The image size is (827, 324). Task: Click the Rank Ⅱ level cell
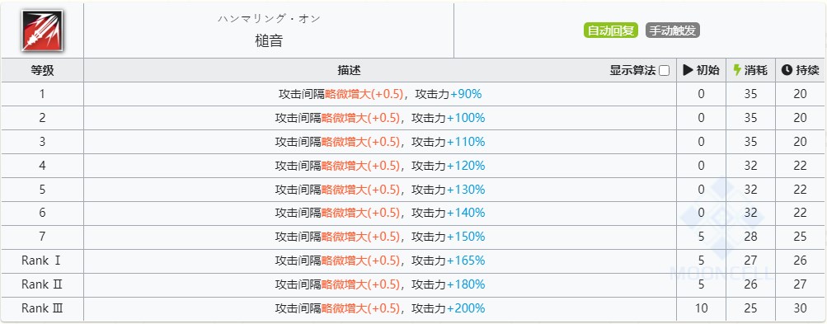click(x=42, y=284)
